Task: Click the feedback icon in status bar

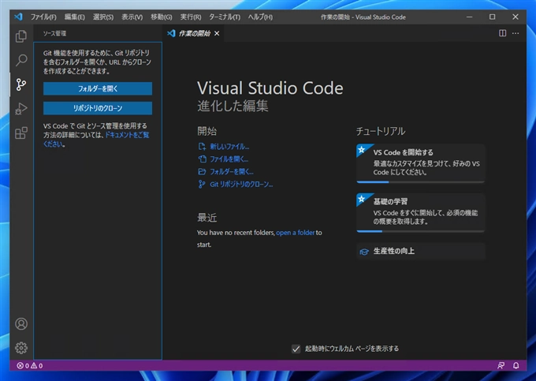Action: [x=501, y=365]
